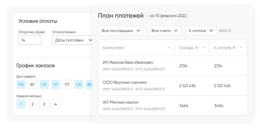Choose week 3 of the month

pos(44,104)
